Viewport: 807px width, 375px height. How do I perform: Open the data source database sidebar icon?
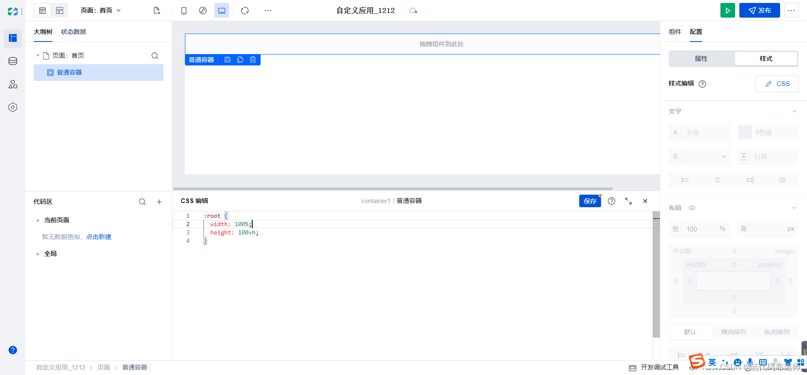tap(13, 61)
